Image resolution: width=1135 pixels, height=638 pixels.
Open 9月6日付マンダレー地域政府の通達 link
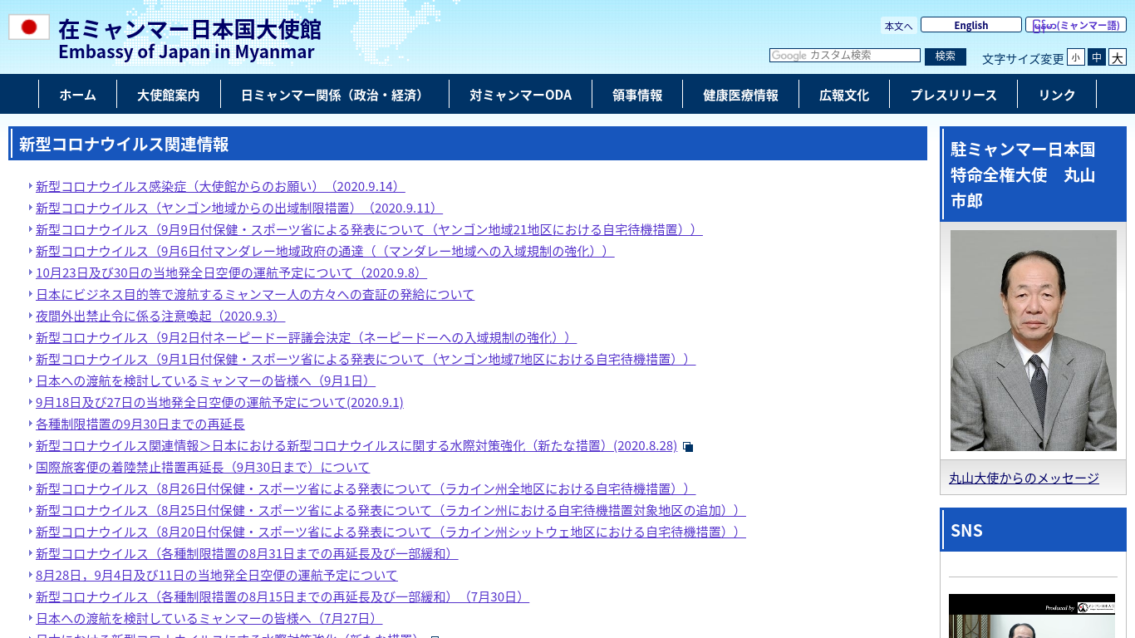click(325, 251)
